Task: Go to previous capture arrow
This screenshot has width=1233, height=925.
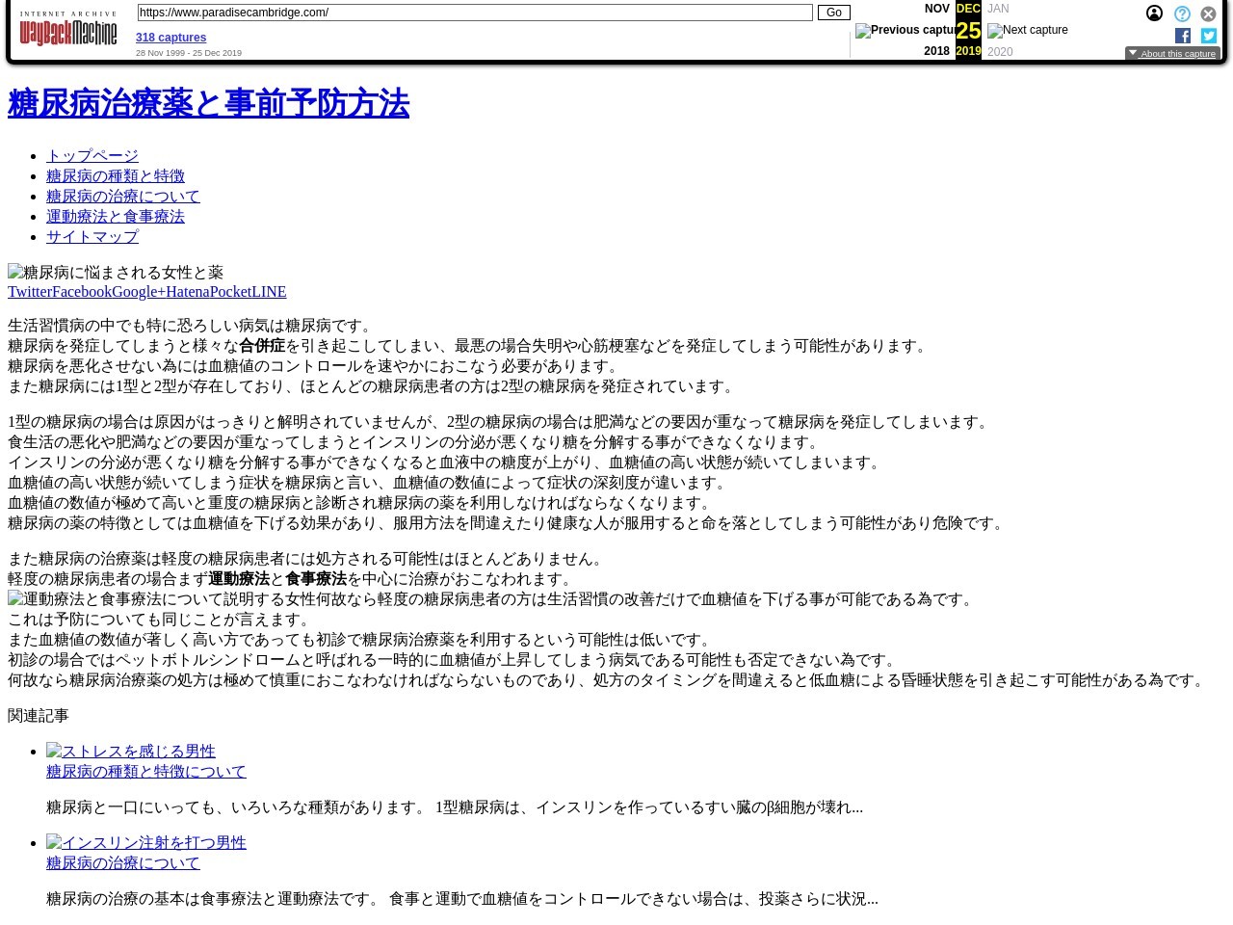Action: (904, 30)
